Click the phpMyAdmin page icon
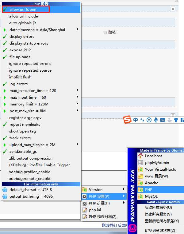Image resolution: width=184 pixels, height=234 pixels. [x=140, y=163]
